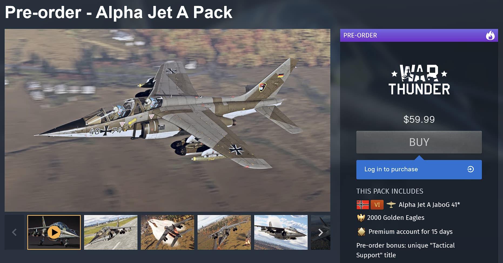Image resolution: width=503 pixels, height=263 pixels.
Task: Click the Alpha Jet A JaboG 41 item link
Action: click(429, 205)
